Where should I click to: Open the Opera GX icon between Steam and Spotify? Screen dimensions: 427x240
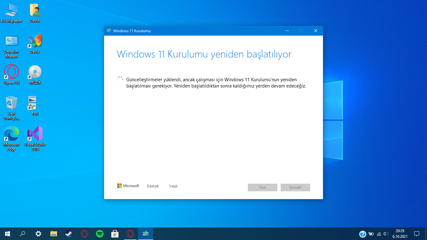[x=84, y=234]
